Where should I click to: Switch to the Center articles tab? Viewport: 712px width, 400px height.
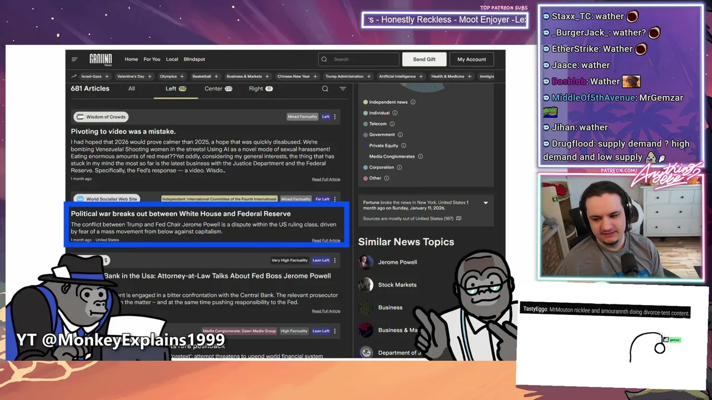pos(218,88)
